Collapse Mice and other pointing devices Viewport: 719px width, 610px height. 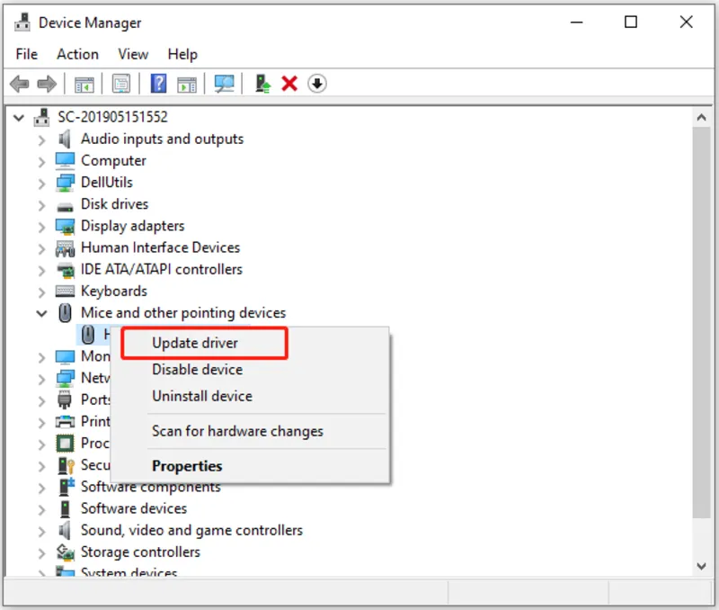[x=41, y=313]
